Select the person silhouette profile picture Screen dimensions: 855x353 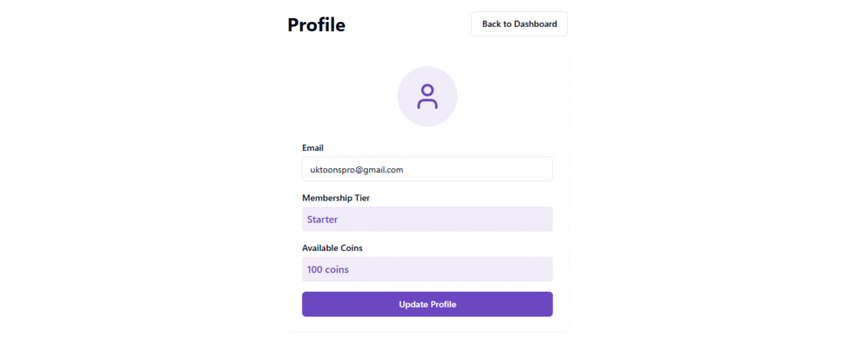tap(427, 96)
